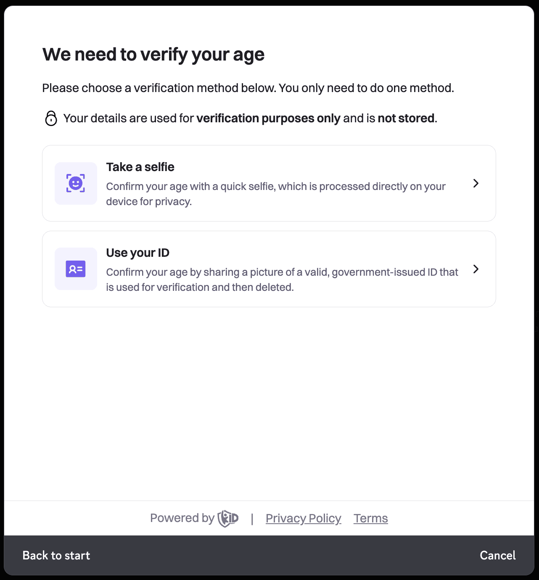Select the Take a selfie verification method
Screen dimensions: 539x580
pyautogui.click(x=269, y=183)
